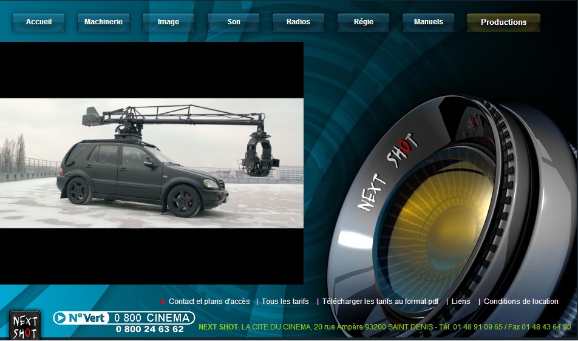Screen dimensions: 578x341
Task: Download the tarifs in PDF format
Action: [380, 302]
